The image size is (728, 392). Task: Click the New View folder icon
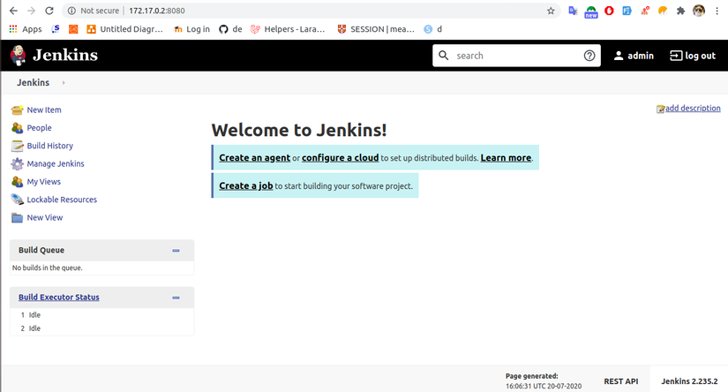pos(17,217)
